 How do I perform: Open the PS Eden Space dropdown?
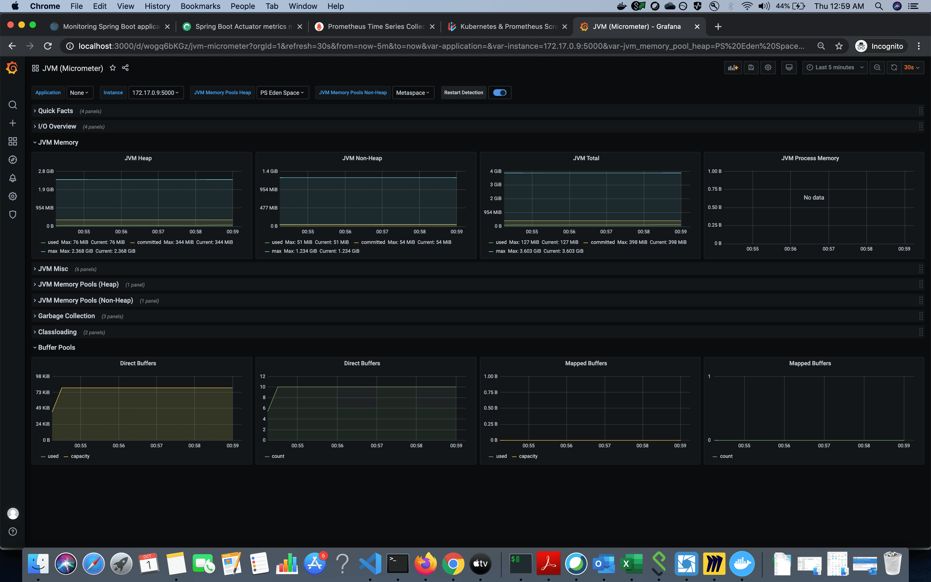(282, 92)
